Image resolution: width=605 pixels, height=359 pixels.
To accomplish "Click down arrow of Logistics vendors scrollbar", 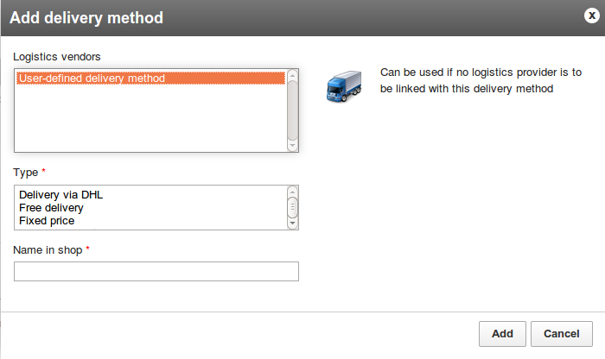I will coord(292,146).
